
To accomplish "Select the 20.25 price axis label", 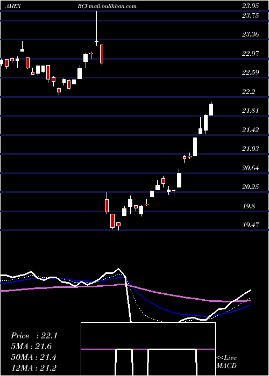I will [x=250, y=186].
